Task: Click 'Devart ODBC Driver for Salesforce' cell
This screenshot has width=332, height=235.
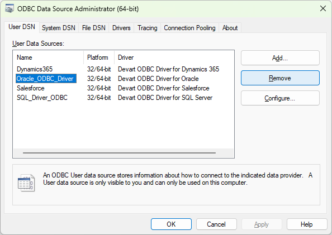Action: point(163,88)
